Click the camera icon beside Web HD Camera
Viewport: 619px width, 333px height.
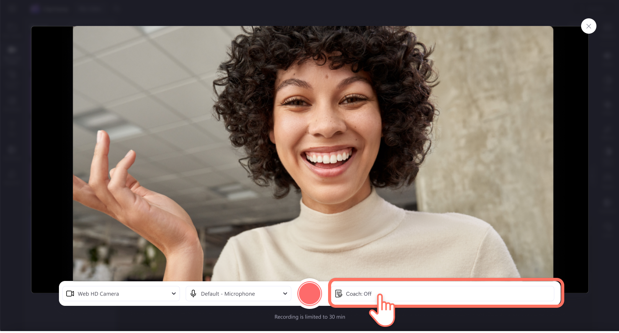tap(70, 294)
